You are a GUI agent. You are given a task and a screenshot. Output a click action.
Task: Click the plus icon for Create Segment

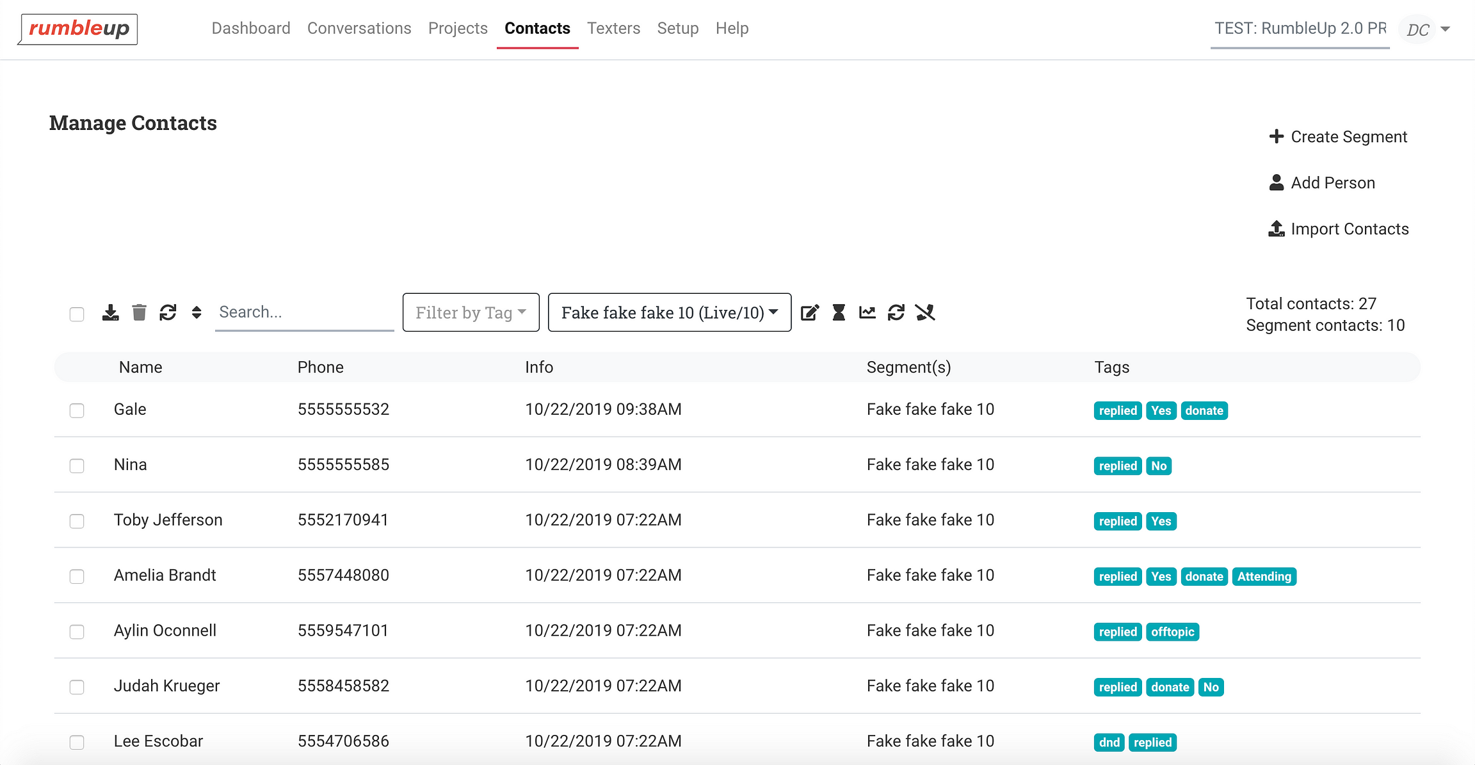pyautogui.click(x=1277, y=136)
